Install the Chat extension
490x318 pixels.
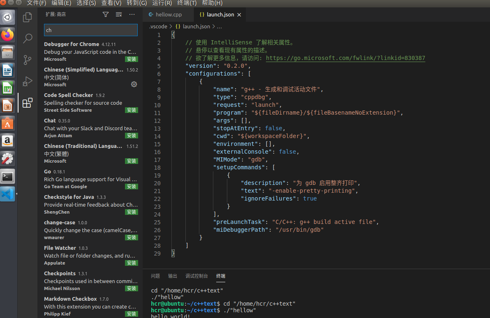coord(132,136)
